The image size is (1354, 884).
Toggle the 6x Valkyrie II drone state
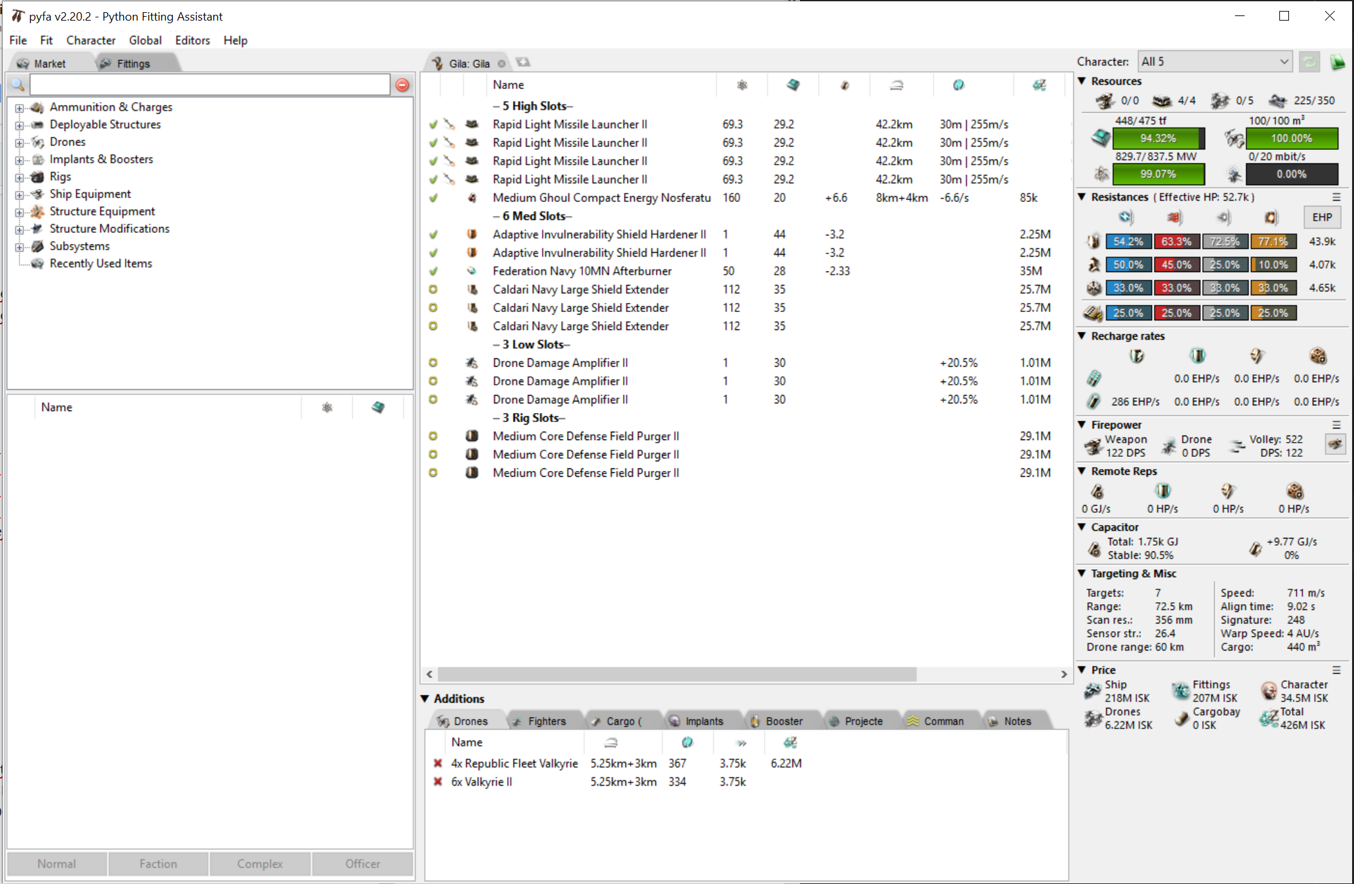click(438, 782)
